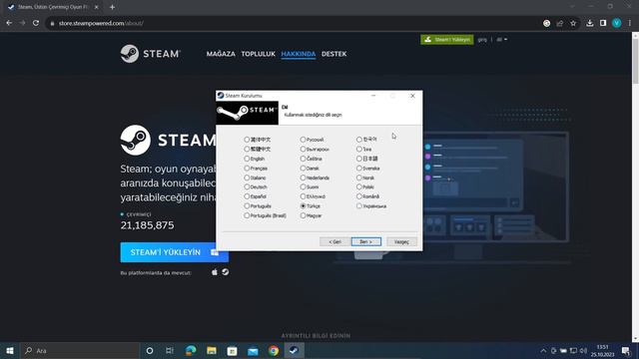This screenshot has height=359, width=639.
Task: Click the Geri (back) button in installer
Action: [334, 241]
